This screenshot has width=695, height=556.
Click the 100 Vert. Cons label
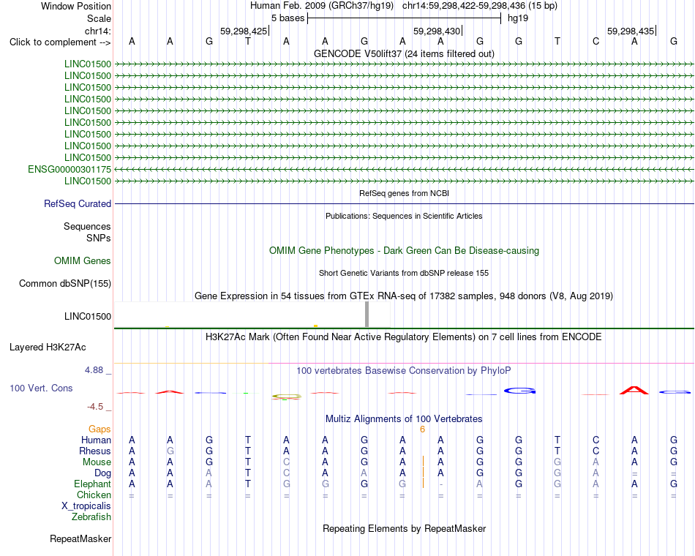point(41,388)
